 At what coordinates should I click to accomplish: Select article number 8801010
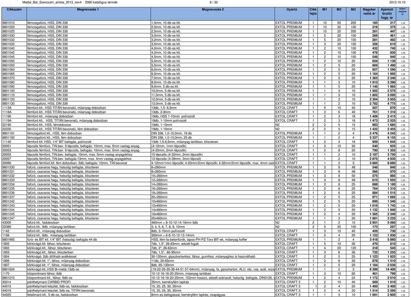tap(9, 23)
